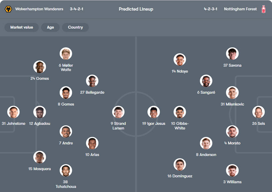Select Gibbs-White's player photo

click(x=180, y=112)
